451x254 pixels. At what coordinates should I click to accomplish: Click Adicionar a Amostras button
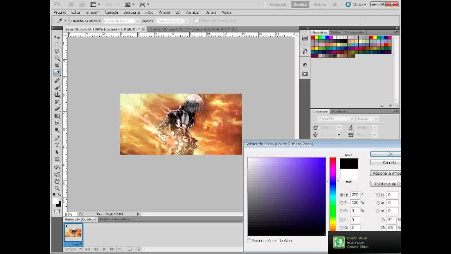385,173
